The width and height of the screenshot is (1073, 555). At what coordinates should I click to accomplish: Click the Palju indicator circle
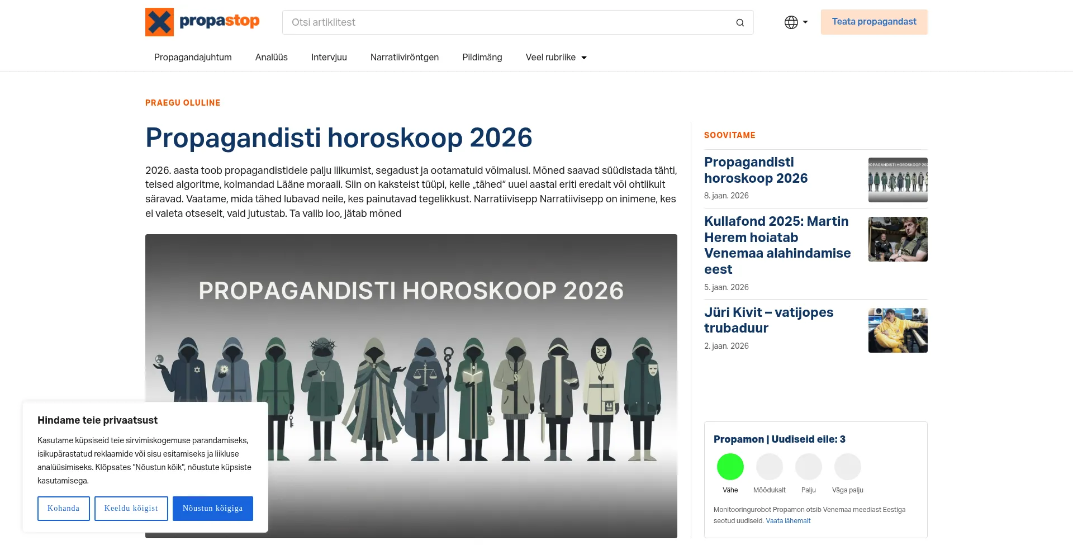(x=808, y=466)
